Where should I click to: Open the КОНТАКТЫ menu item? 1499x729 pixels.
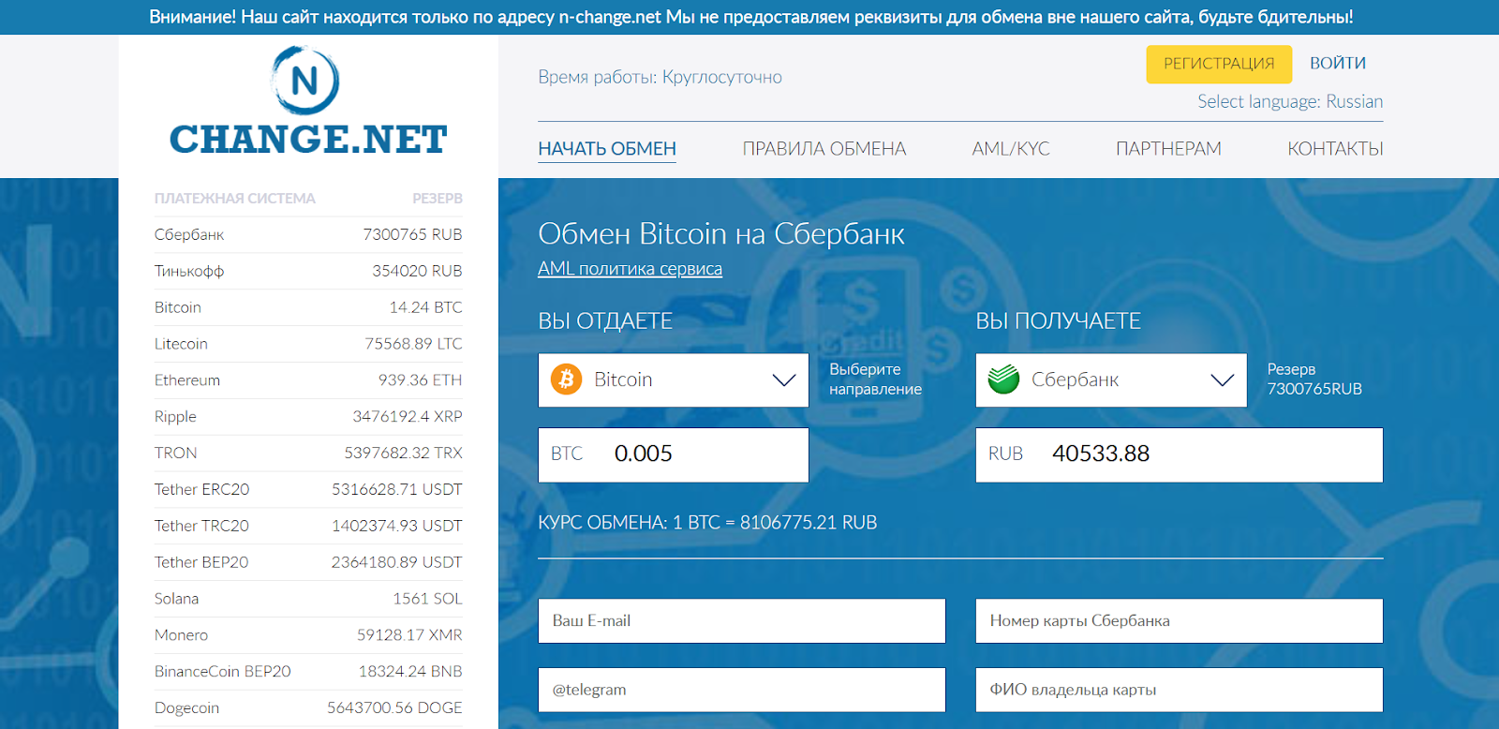1335,149
